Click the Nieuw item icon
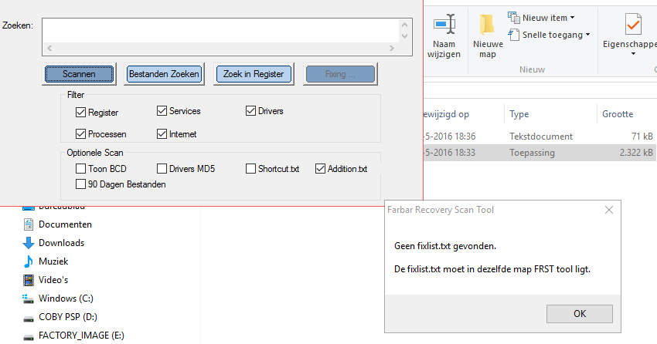Viewport: 657px width, 344px height. [514, 18]
